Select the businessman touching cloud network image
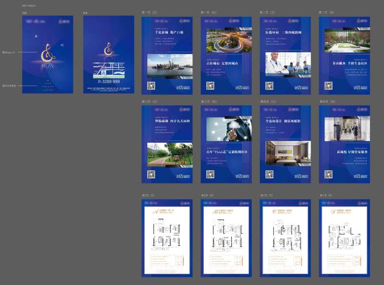 pos(226,129)
